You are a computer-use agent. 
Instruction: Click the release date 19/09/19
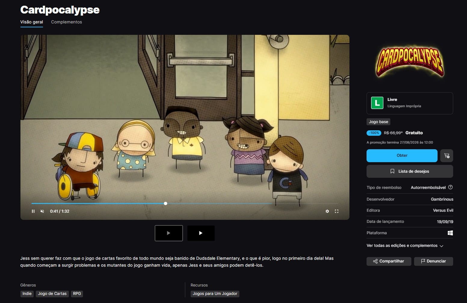tap(445, 222)
